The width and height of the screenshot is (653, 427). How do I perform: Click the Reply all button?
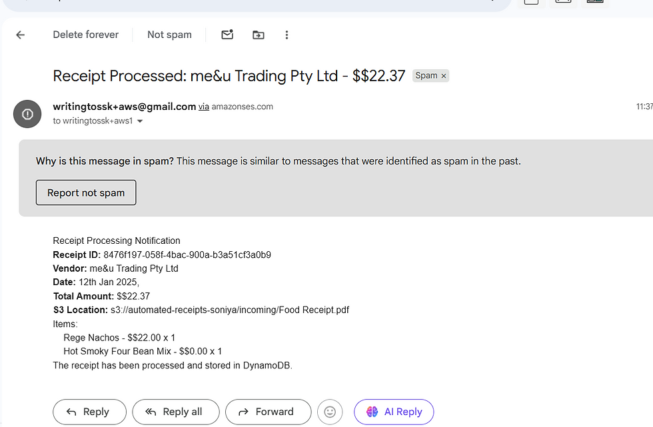175,412
